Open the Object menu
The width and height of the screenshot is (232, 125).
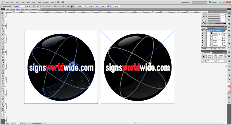pyautogui.click(x=17, y=2)
